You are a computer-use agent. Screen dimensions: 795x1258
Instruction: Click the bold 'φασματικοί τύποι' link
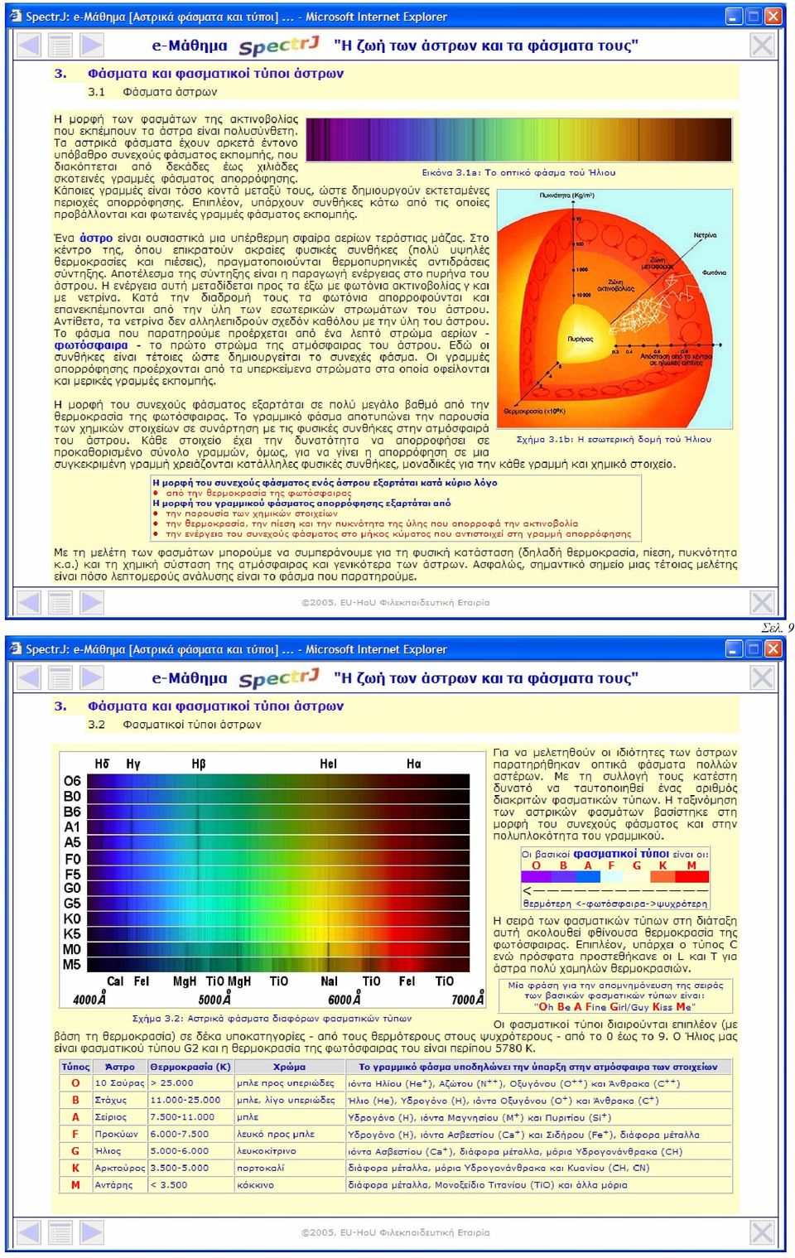pyautogui.click(x=621, y=854)
